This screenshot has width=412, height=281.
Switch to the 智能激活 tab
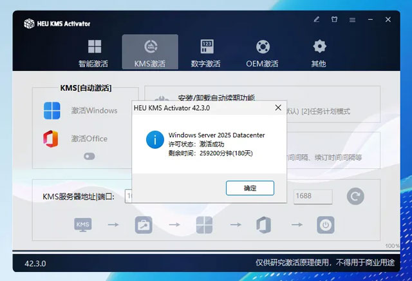click(x=93, y=53)
